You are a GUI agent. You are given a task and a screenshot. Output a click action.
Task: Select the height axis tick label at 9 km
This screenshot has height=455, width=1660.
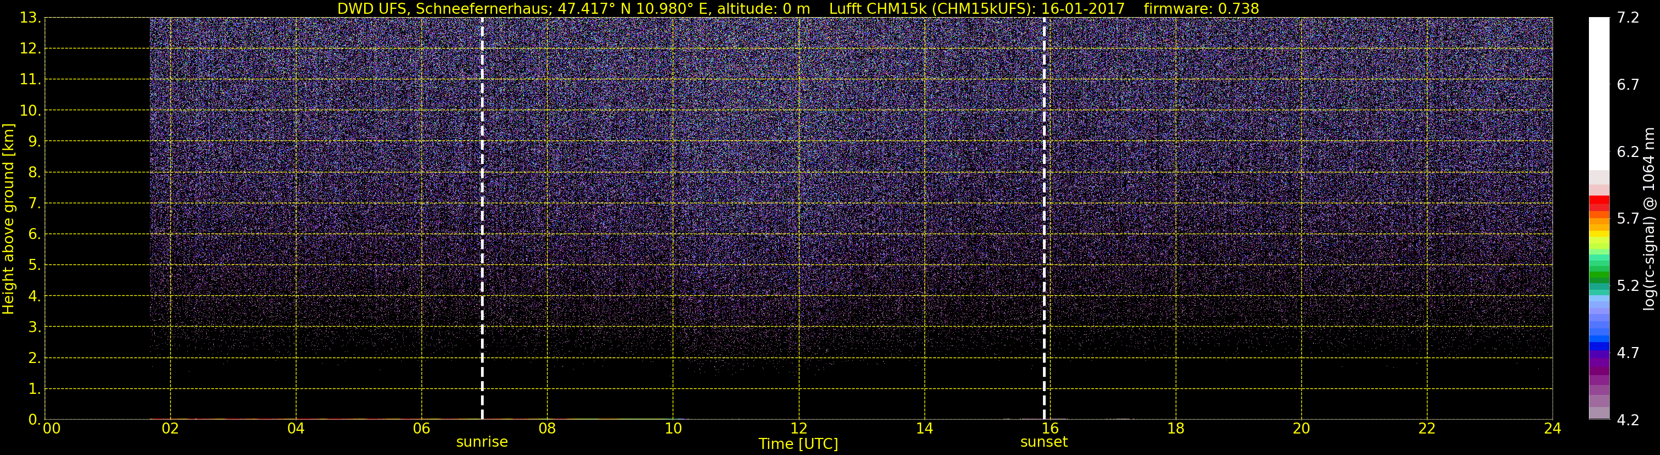34,142
